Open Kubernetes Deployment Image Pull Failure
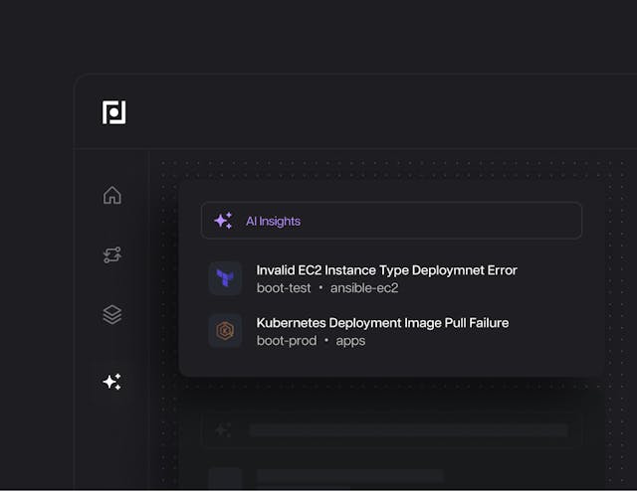Image resolution: width=637 pixels, height=491 pixels. pyautogui.click(x=382, y=323)
